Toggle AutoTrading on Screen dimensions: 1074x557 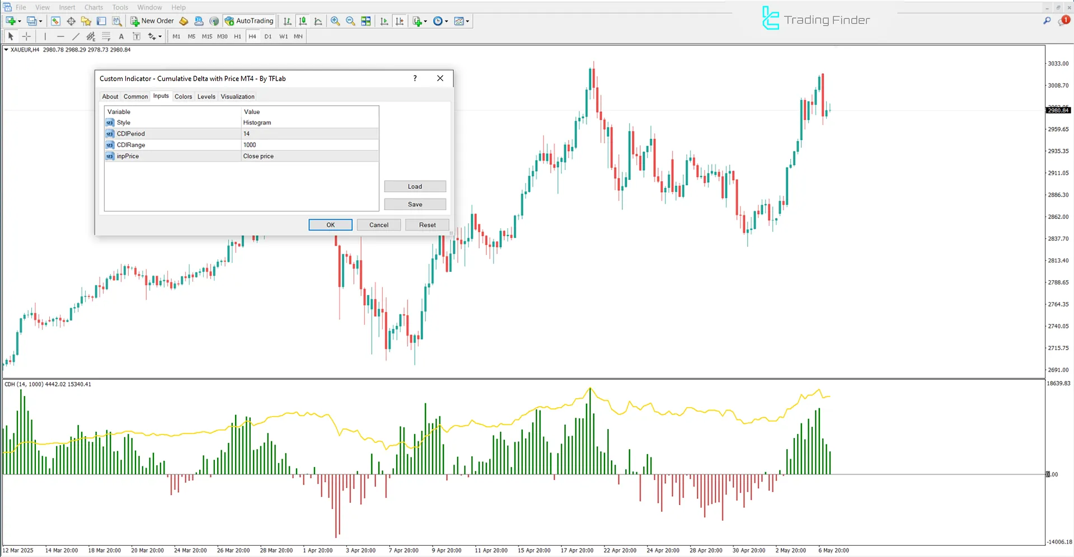[x=249, y=21]
